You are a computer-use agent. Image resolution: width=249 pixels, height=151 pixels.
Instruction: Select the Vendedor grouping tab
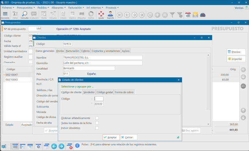[89, 92]
